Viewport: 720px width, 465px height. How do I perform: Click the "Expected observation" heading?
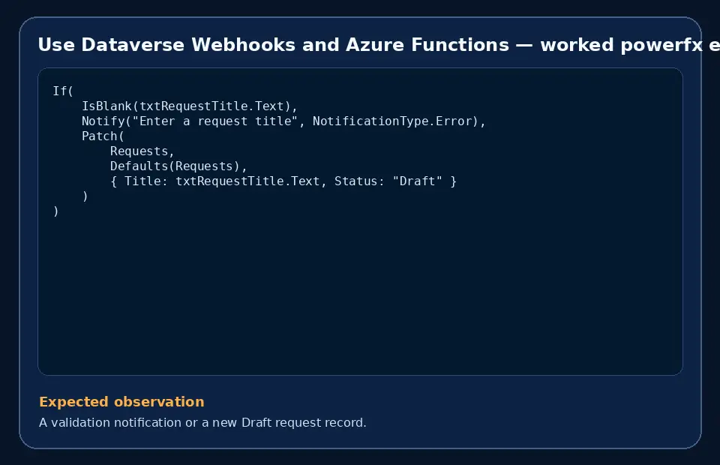121,402
